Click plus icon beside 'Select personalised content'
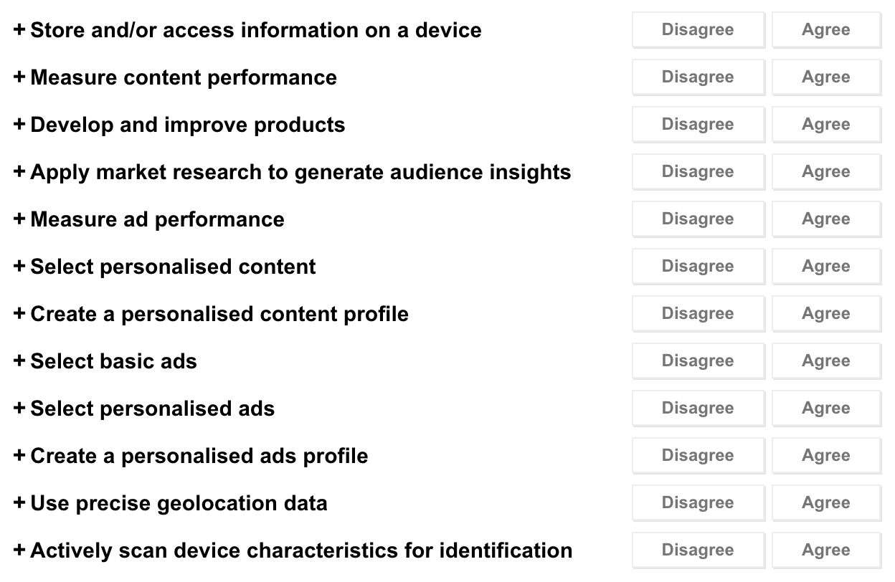 pyautogui.click(x=19, y=267)
